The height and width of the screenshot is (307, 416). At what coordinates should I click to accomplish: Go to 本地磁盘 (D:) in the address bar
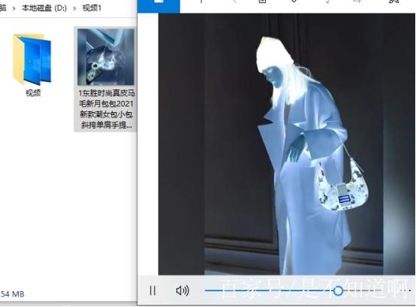(x=44, y=8)
